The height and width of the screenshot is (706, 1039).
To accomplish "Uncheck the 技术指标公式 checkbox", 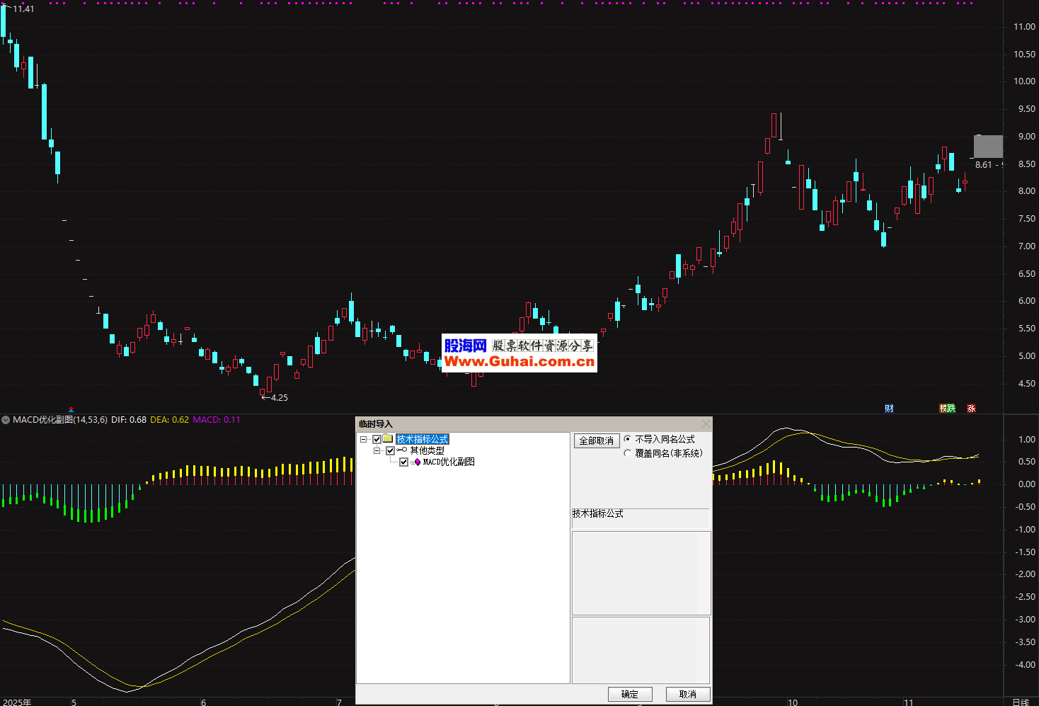I will pos(377,439).
